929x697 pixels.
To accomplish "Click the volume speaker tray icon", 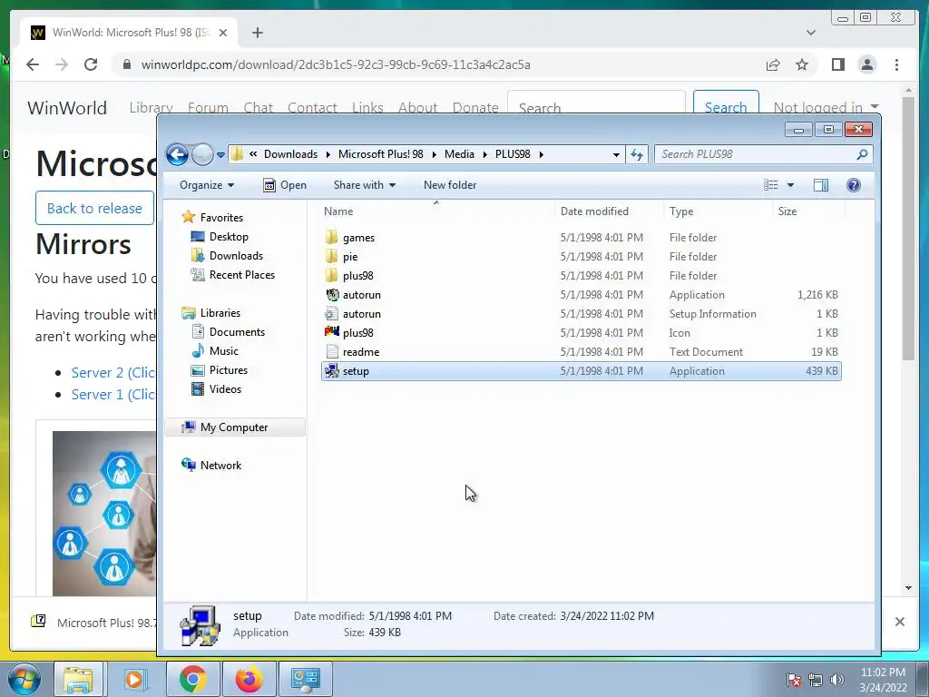I will pyautogui.click(x=837, y=679).
